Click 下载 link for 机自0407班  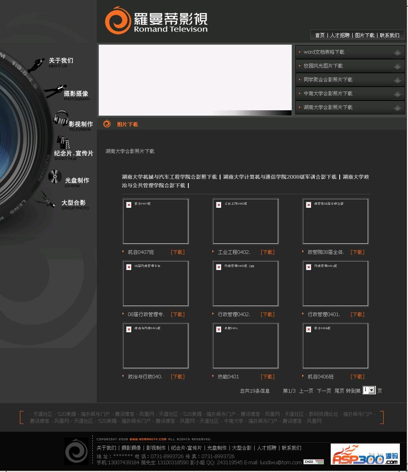tap(178, 252)
